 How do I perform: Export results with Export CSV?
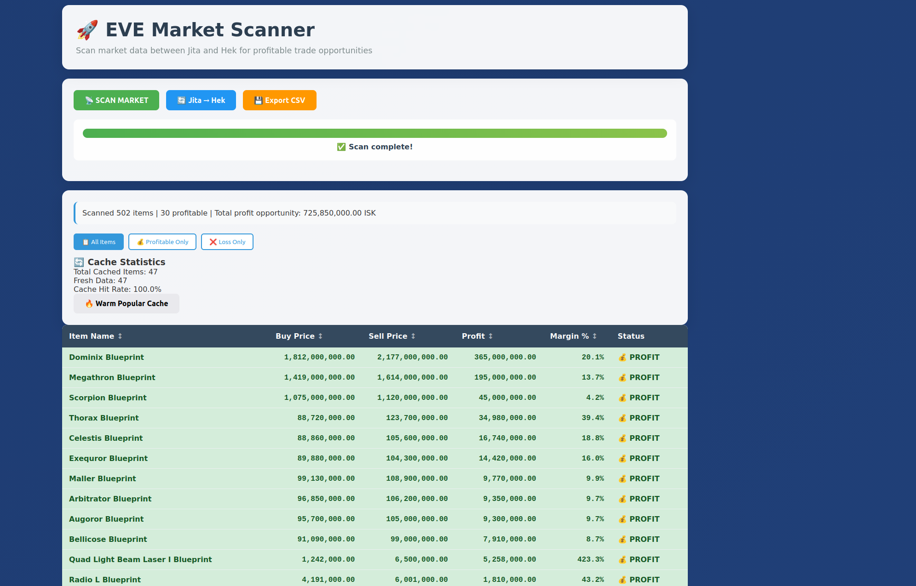point(280,100)
